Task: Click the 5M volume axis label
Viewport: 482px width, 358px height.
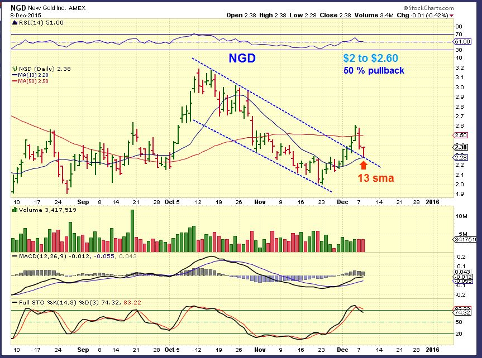Action: pyautogui.click(x=462, y=234)
